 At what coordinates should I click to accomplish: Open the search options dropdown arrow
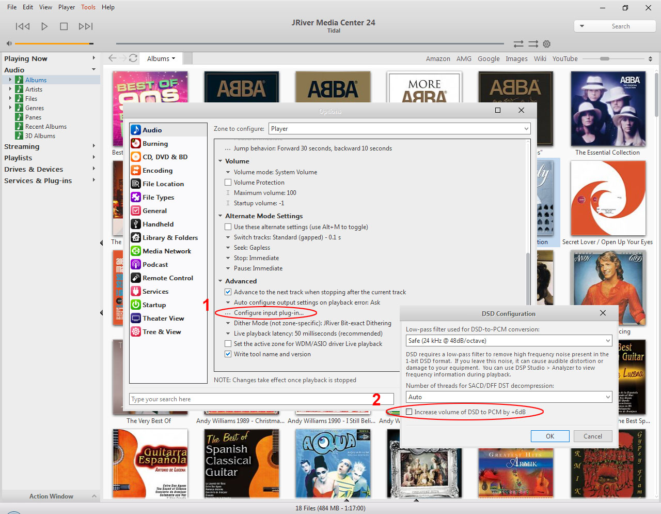pos(582,26)
